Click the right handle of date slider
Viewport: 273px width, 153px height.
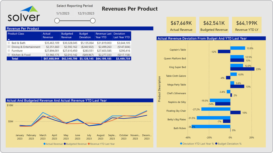93,21
